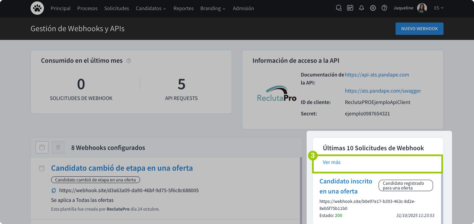
Task: Open the chat messages icon
Action: (x=339, y=8)
